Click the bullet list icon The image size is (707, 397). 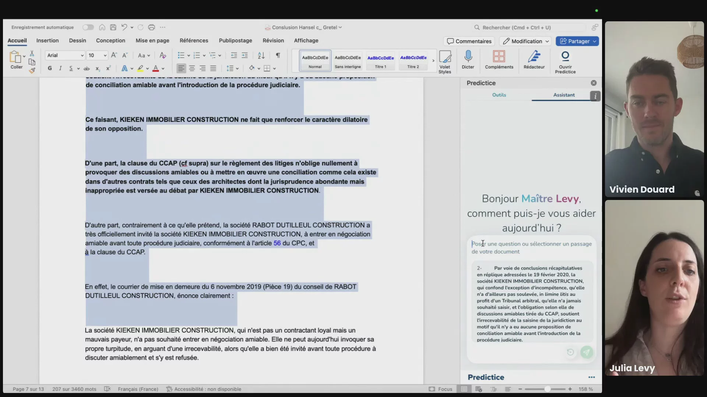(x=181, y=56)
